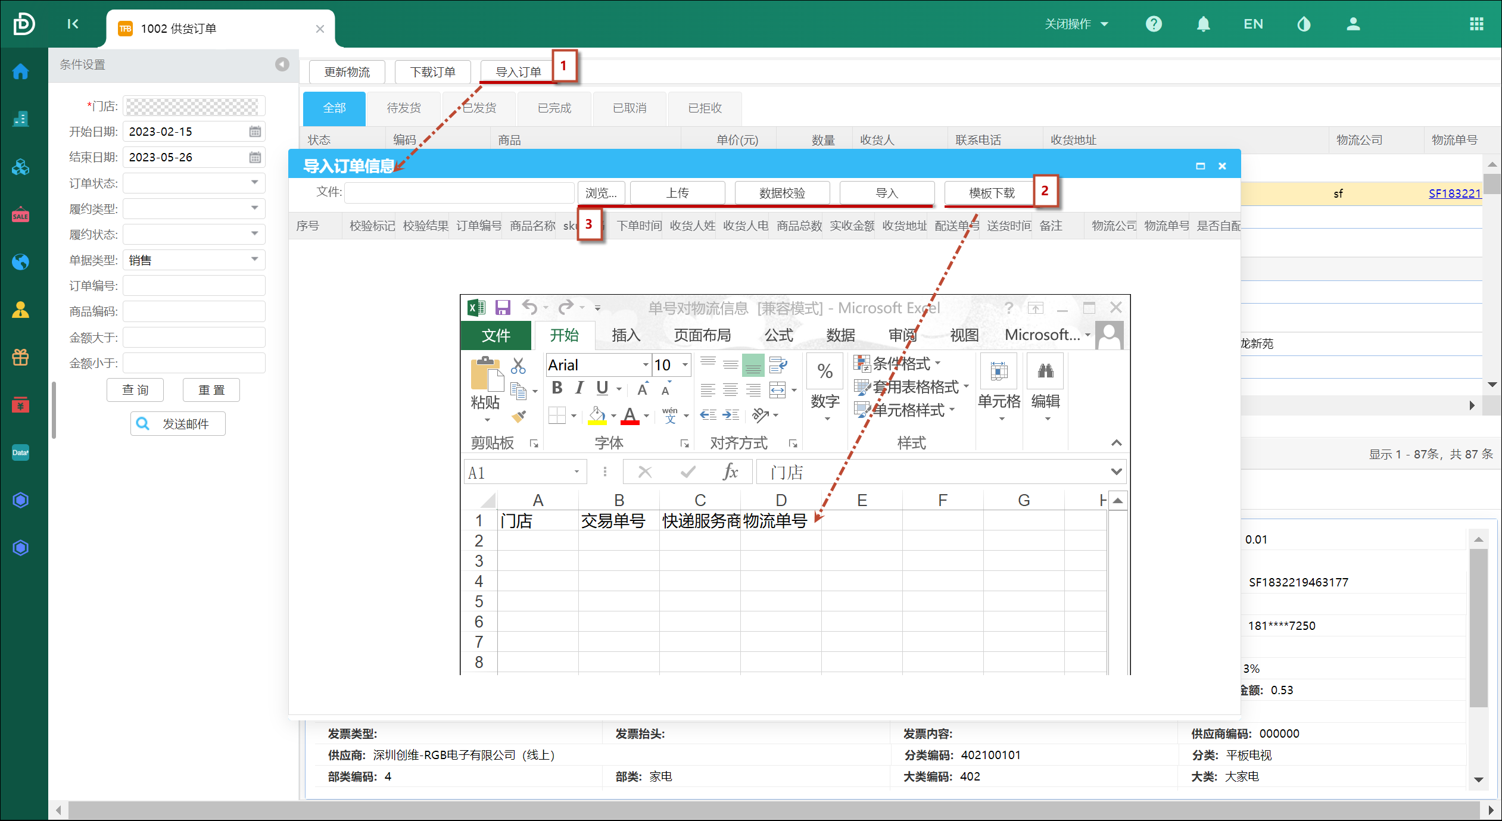Collapse the tab bar with arrow icon
Viewport: 1502px width, 821px height.
[x=73, y=24]
